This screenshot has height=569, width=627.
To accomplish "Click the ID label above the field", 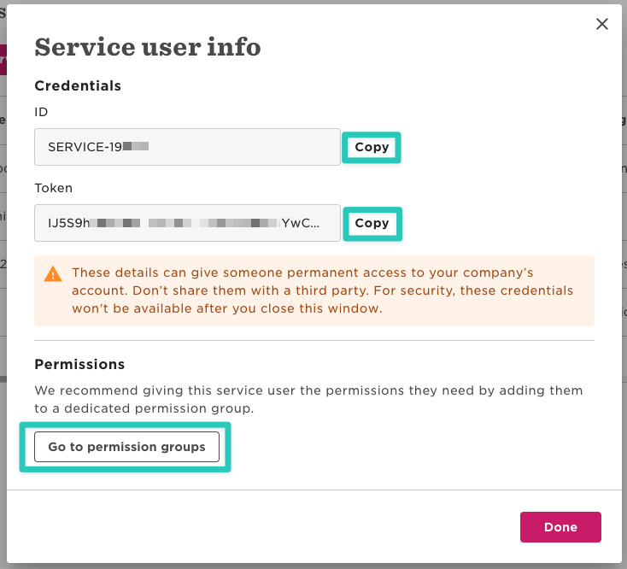I will [41, 111].
